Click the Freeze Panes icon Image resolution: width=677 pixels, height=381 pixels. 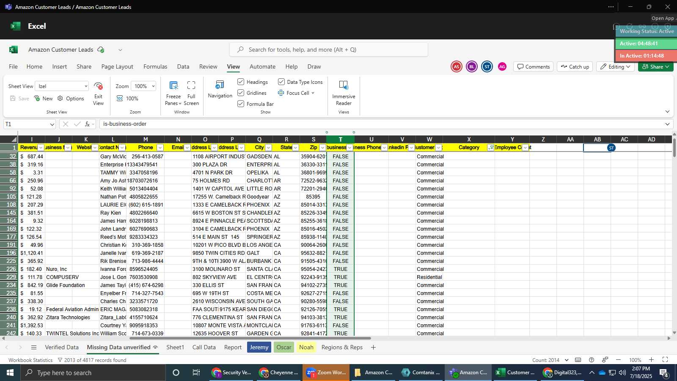pos(173,85)
